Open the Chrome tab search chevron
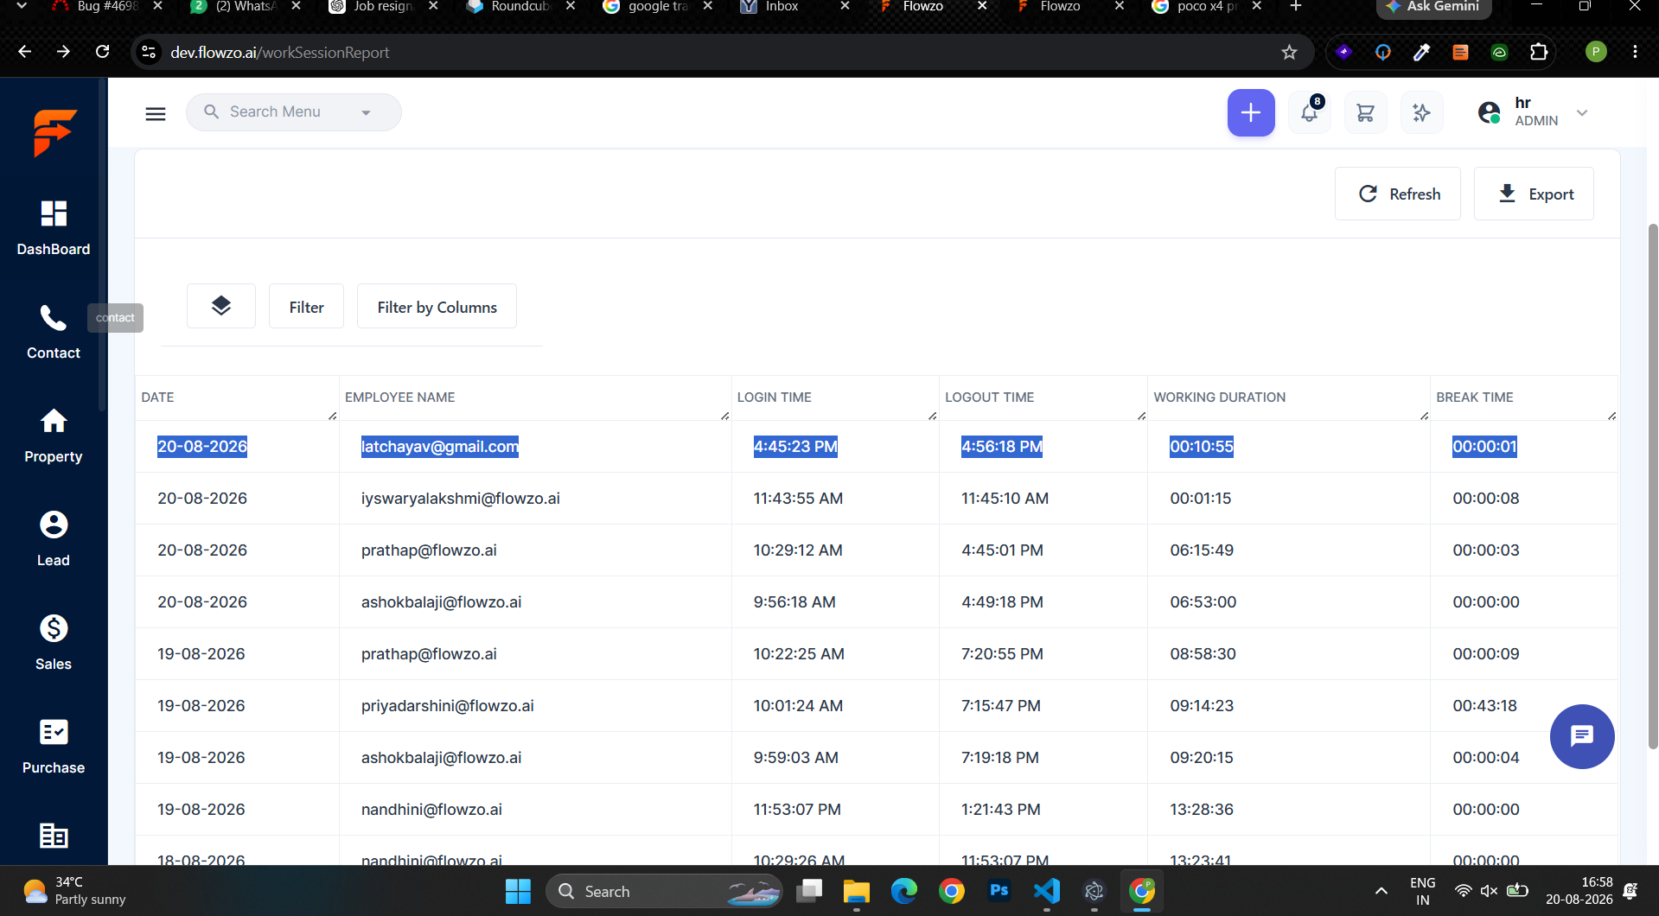This screenshot has height=916, width=1659. pyautogui.click(x=22, y=6)
